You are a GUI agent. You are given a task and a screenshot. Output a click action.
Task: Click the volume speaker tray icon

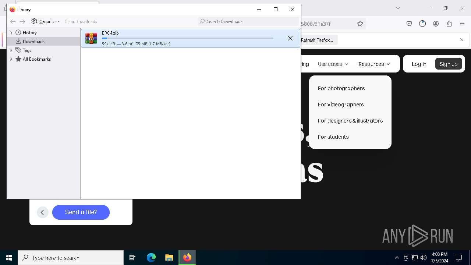click(x=424, y=258)
